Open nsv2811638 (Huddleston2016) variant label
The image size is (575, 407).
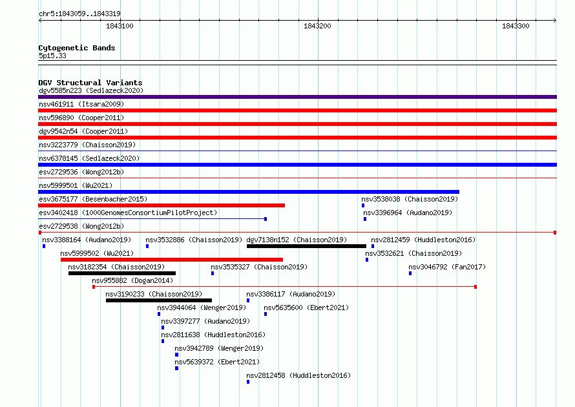[x=213, y=335]
